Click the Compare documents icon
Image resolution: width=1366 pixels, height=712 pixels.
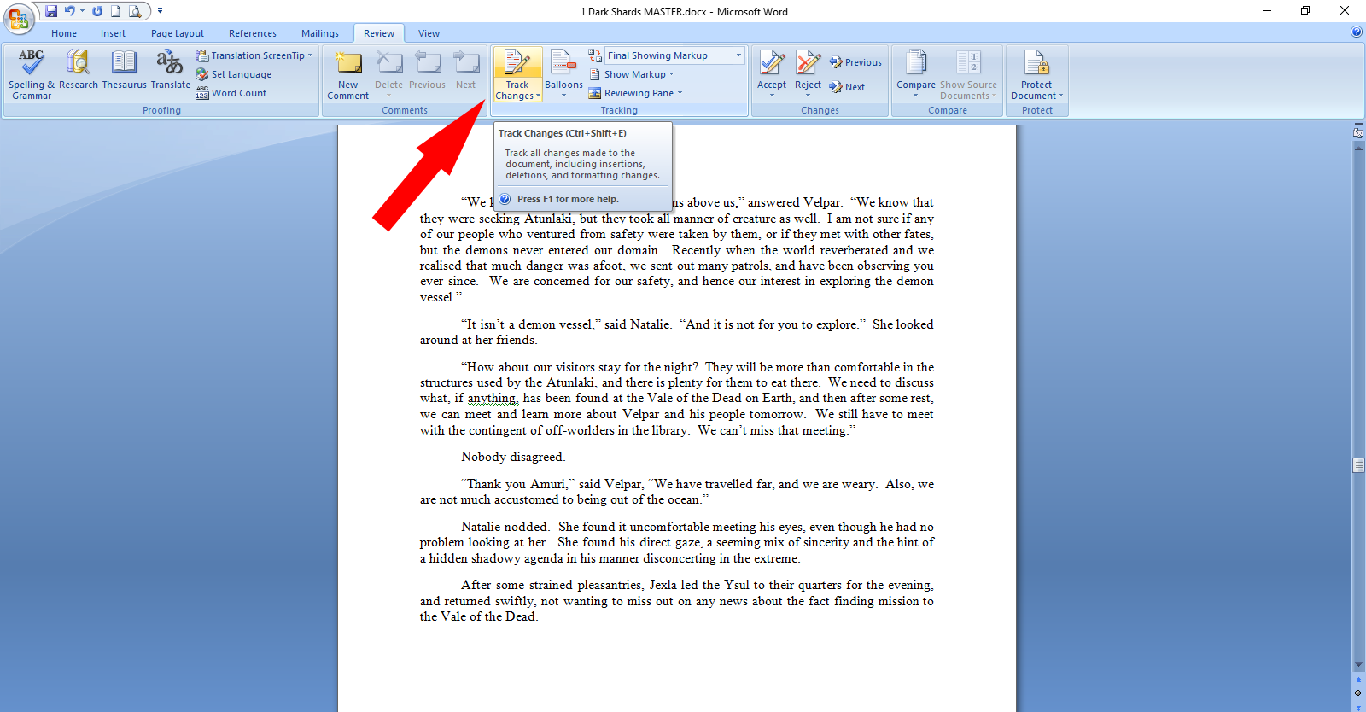pos(915,64)
